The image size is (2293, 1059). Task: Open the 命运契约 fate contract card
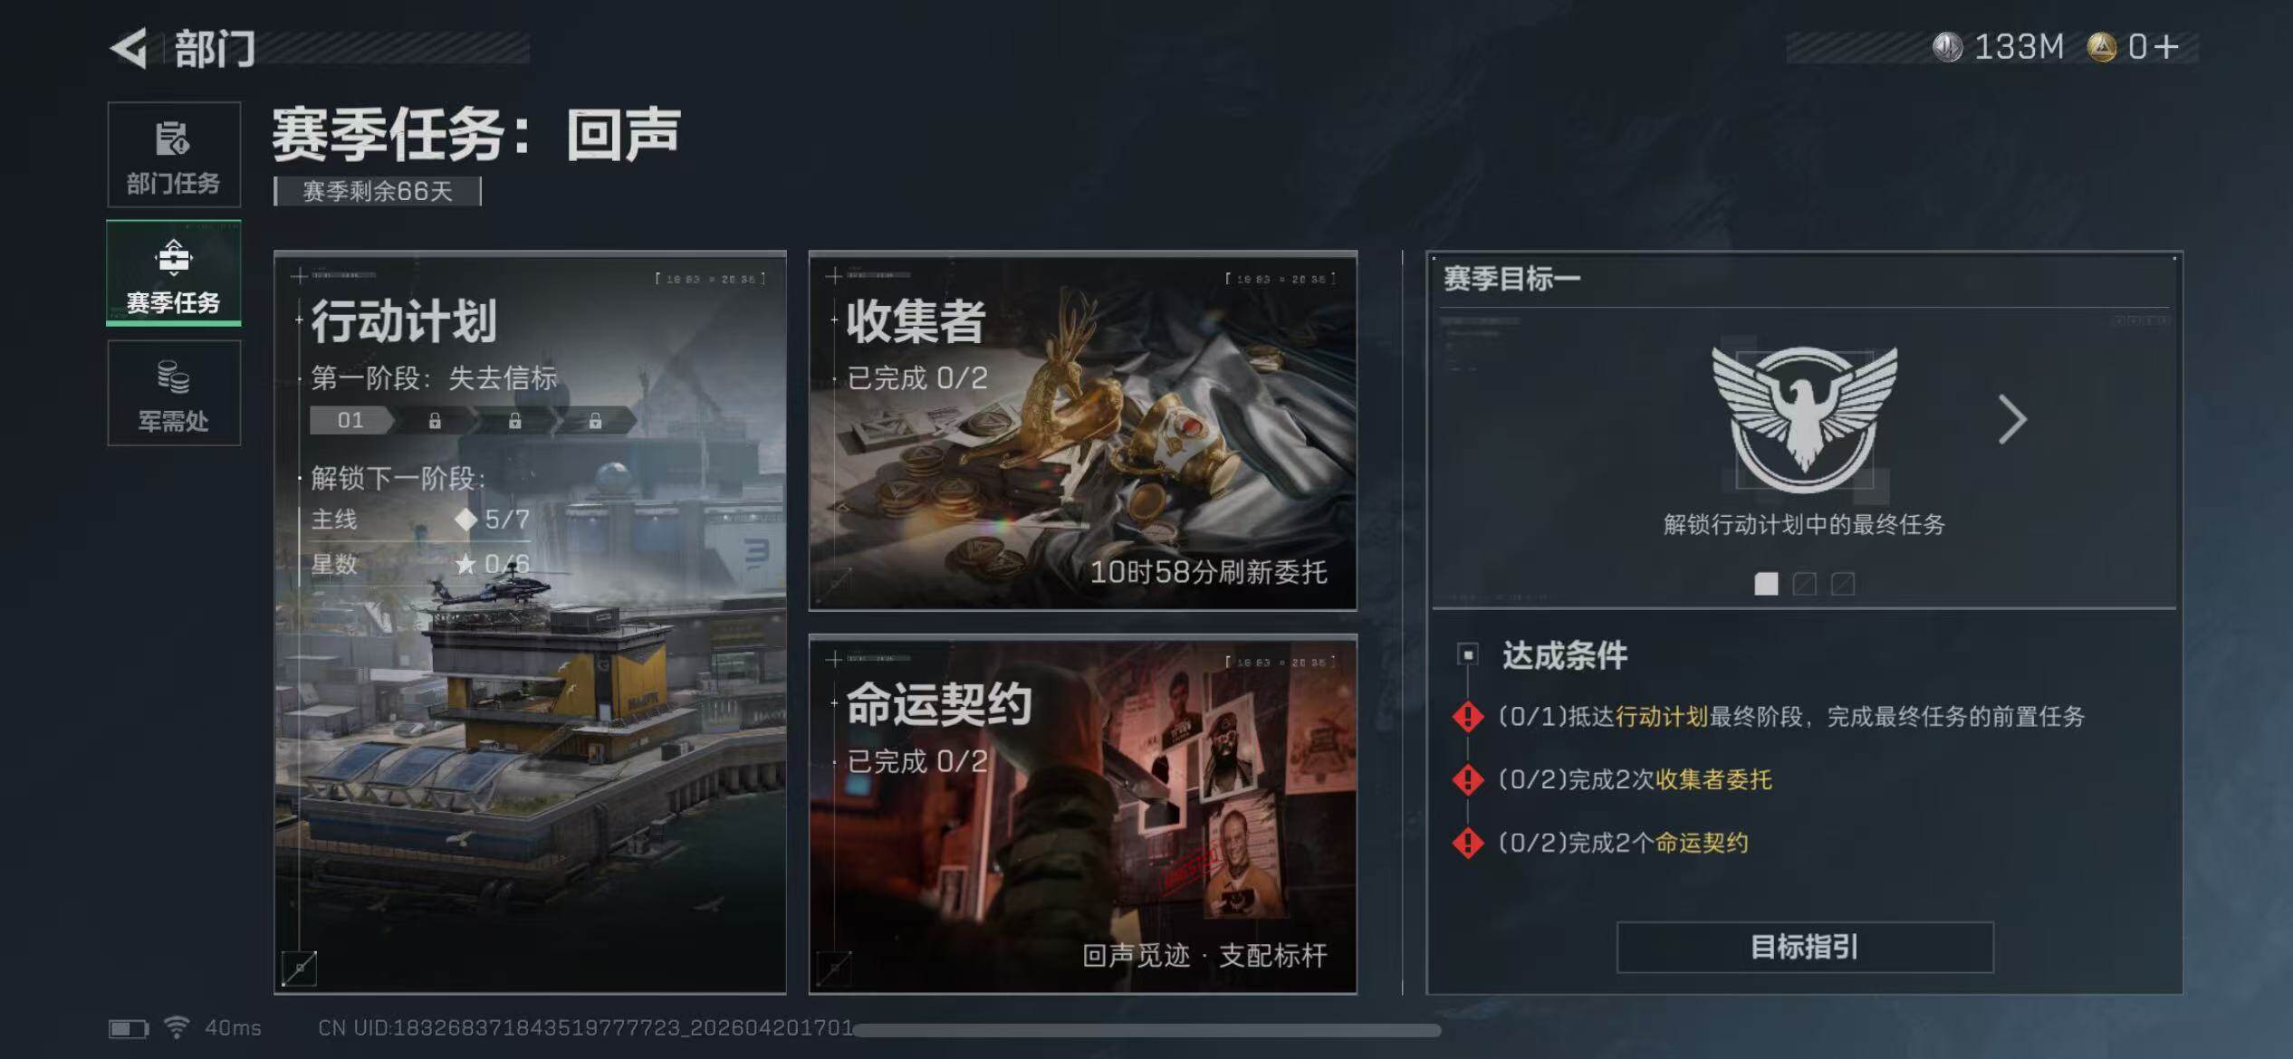(1082, 815)
